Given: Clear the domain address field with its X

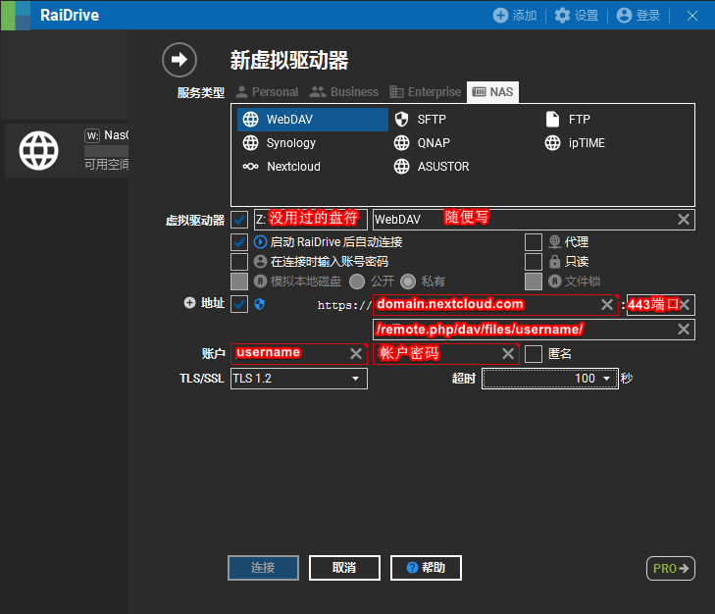Looking at the screenshot, I should tap(607, 305).
